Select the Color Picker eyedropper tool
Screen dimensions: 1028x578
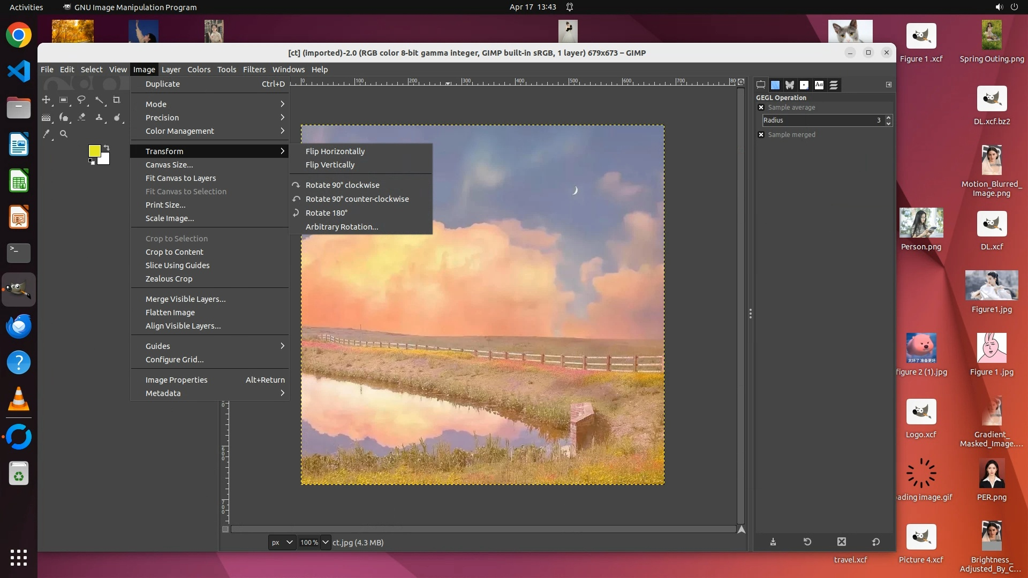click(47, 134)
